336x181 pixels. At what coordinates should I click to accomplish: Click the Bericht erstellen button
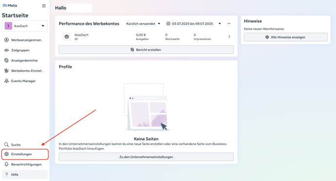[x=146, y=50]
